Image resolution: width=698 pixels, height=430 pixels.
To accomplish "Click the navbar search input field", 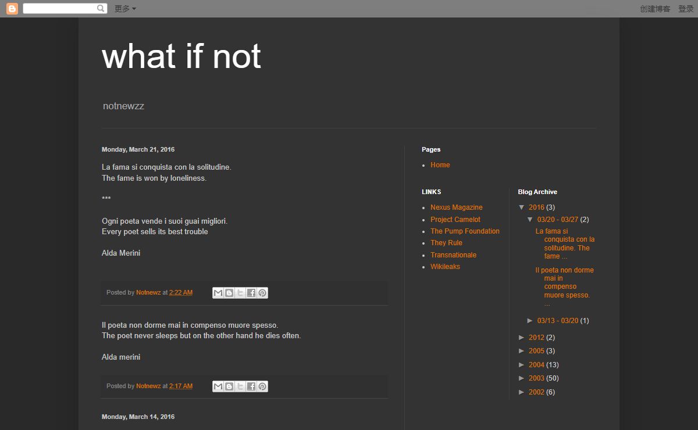I will click(59, 9).
